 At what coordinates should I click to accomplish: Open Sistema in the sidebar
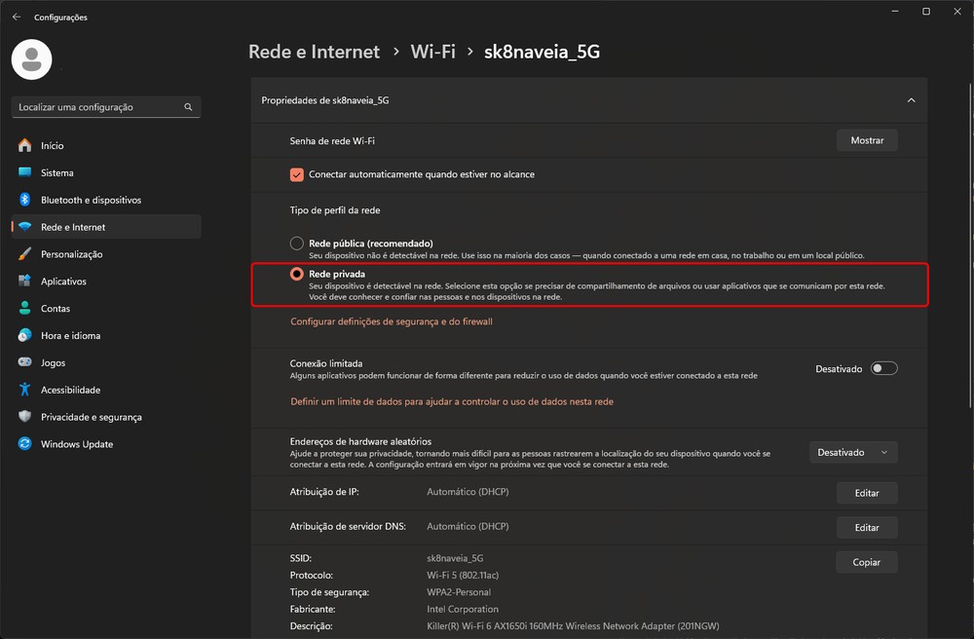56,172
